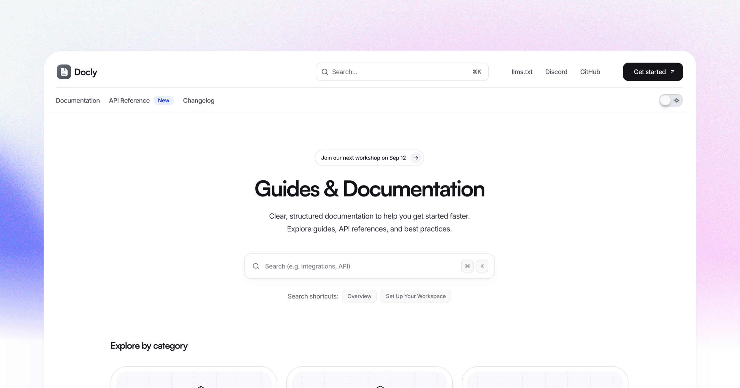Click the Get started button

(653, 72)
